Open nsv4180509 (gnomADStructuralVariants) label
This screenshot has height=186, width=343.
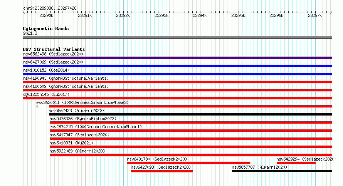point(66,86)
